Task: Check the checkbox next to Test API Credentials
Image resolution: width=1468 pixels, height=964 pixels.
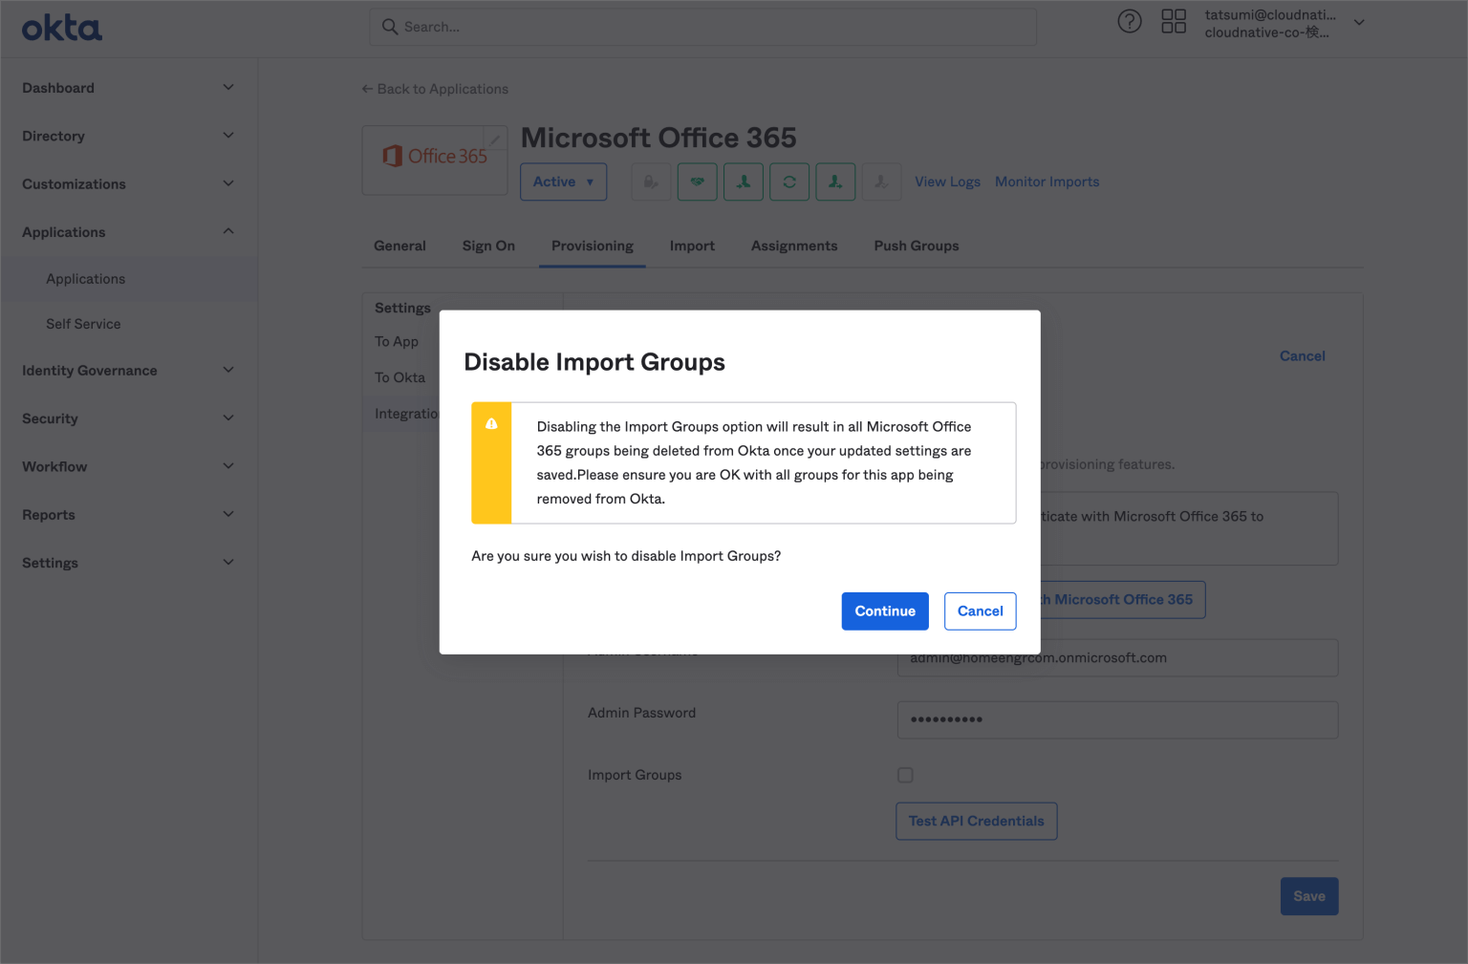Action: [x=905, y=775]
